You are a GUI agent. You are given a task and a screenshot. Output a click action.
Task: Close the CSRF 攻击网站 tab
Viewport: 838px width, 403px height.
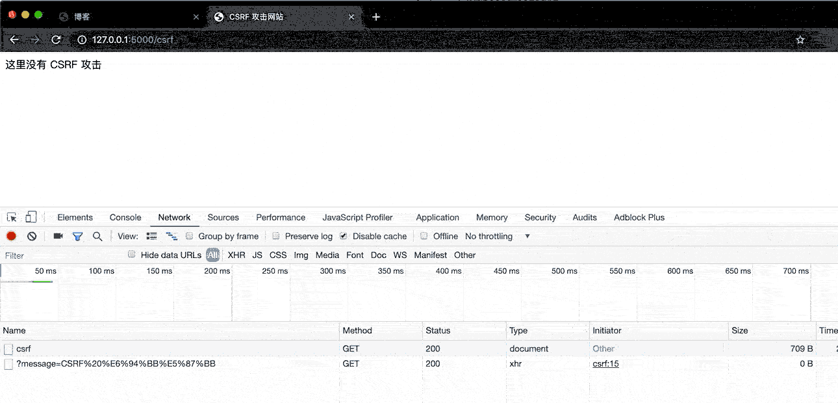pos(352,17)
